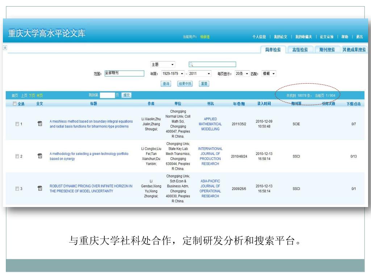Switch to 其他成果搜索 tab
371x278 pixels.
coord(354,50)
